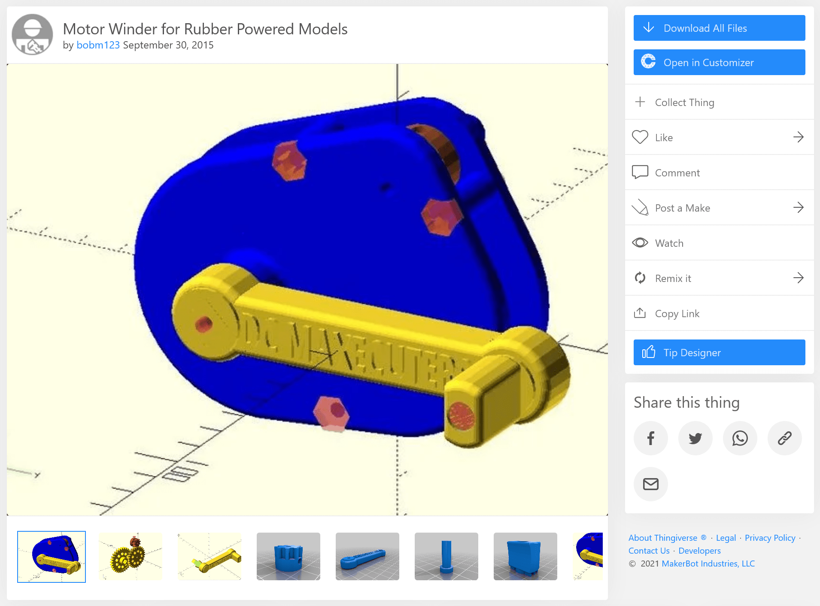Image resolution: width=820 pixels, height=606 pixels.
Task: Open the Contact Us link
Action: (649, 551)
